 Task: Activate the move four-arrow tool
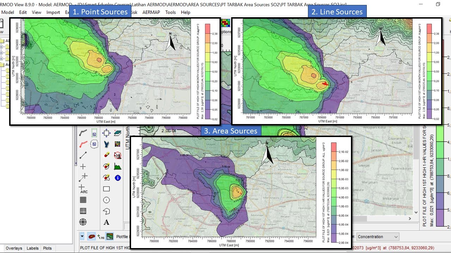point(106,133)
